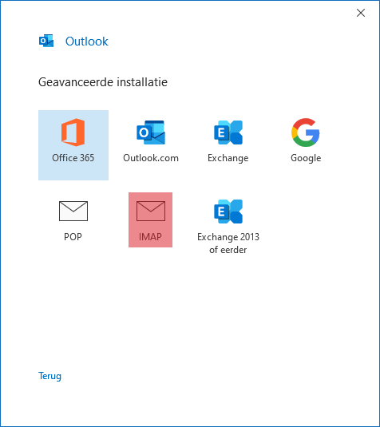
Task: Choose Exchange 2013 of eerder
Action: pos(228,227)
